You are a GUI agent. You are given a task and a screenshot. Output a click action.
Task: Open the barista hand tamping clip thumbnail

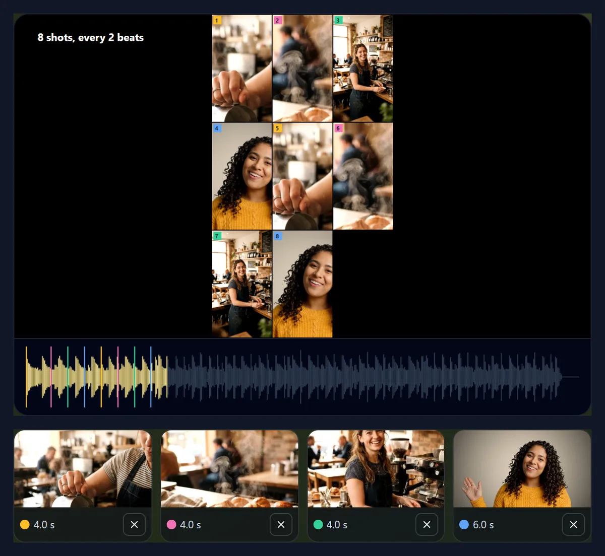pos(83,469)
